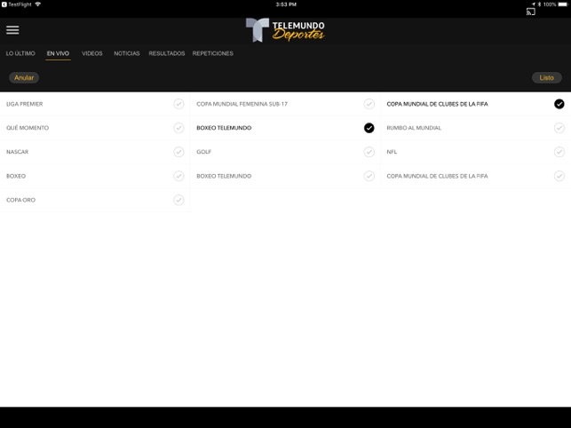Go to the Noticias tab
The height and width of the screenshot is (428, 571).
point(127,53)
